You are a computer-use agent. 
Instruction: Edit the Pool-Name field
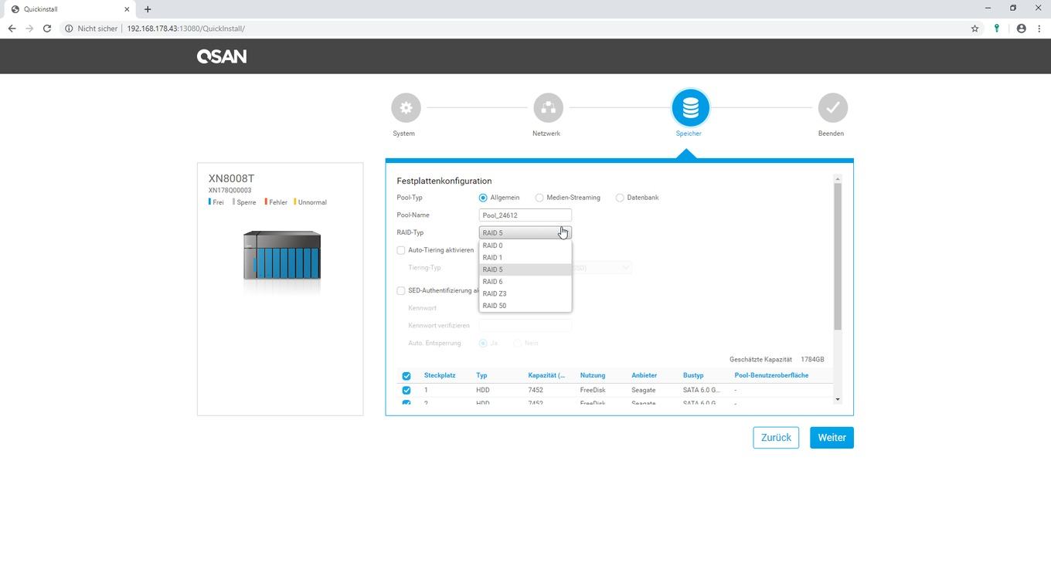(x=525, y=215)
